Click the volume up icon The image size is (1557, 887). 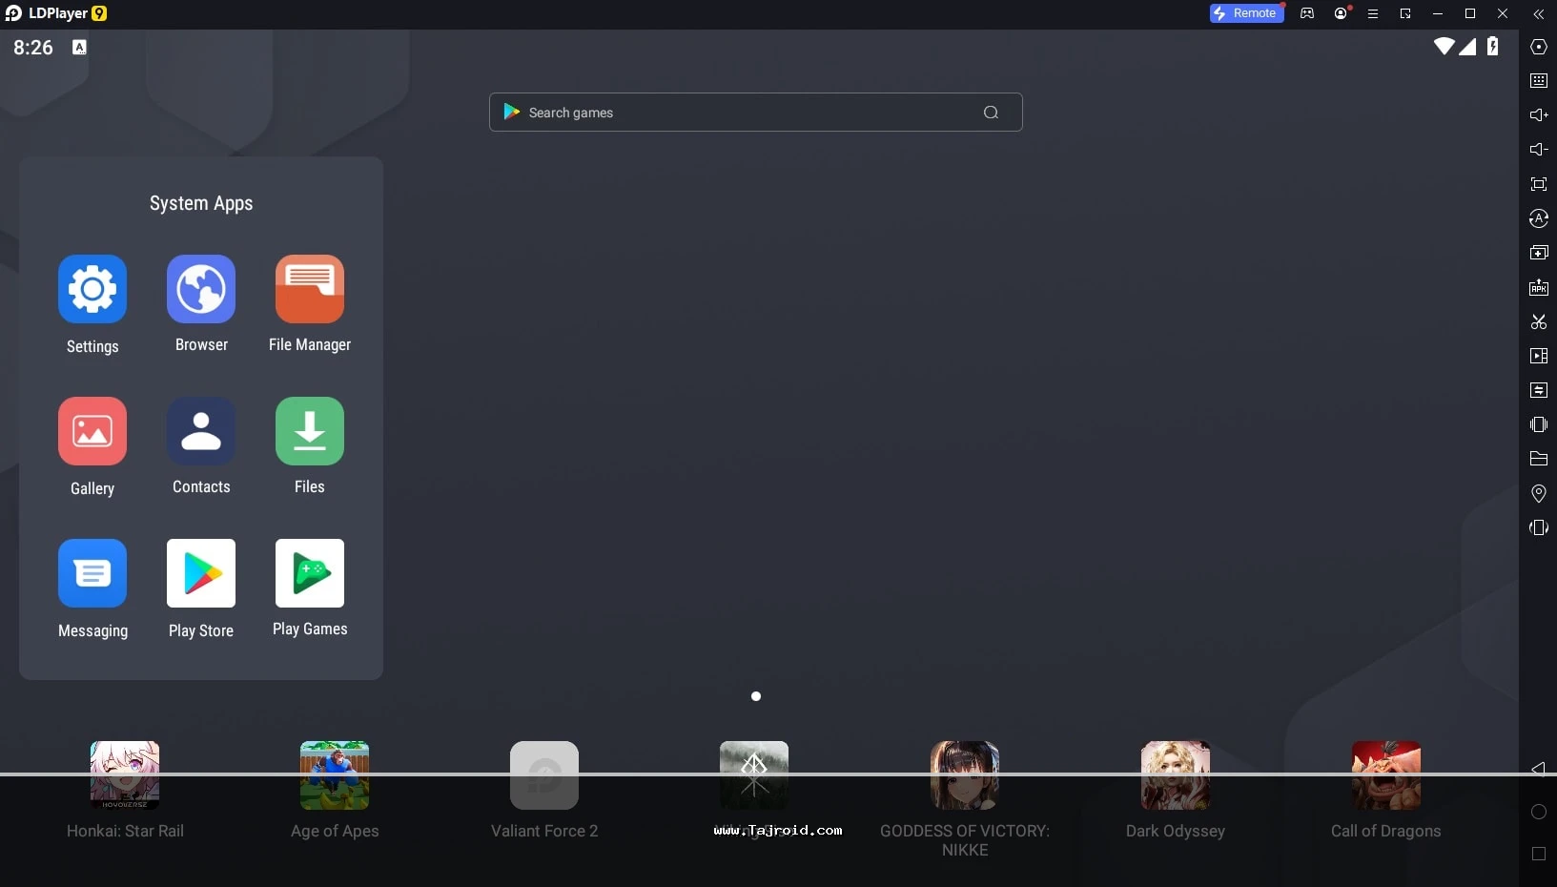(x=1538, y=115)
